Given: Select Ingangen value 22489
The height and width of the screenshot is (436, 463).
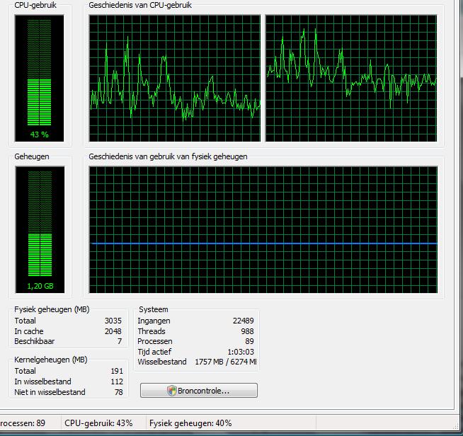Looking at the screenshot, I should (244, 321).
